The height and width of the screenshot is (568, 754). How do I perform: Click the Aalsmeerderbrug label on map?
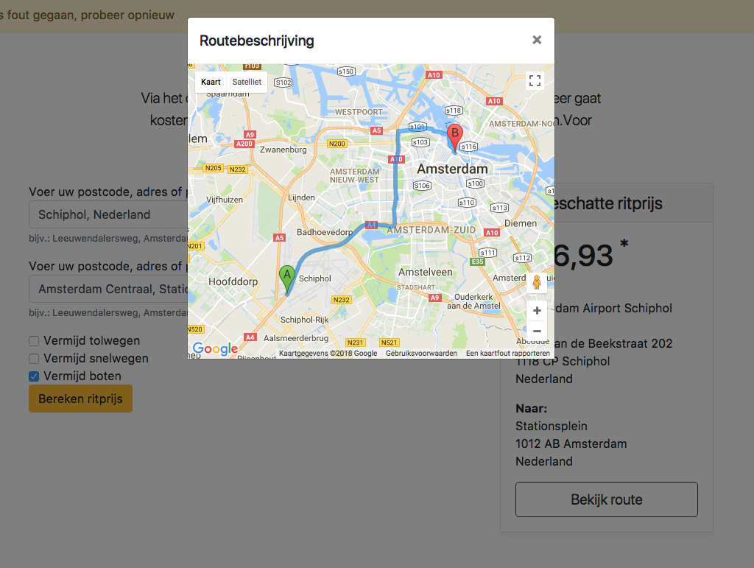click(296, 338)
